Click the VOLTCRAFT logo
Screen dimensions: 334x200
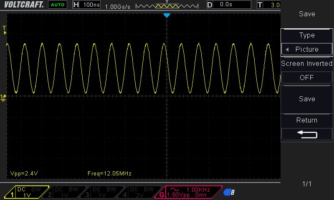(x=22, y=5)
